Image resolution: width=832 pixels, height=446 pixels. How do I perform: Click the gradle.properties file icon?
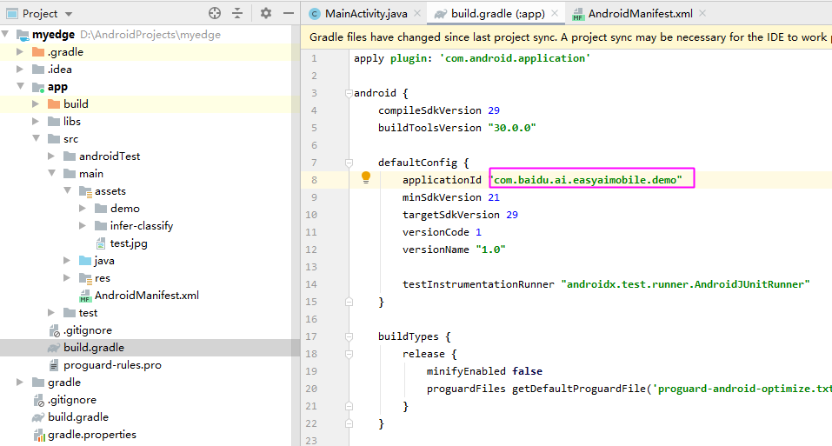pos(39,436)
